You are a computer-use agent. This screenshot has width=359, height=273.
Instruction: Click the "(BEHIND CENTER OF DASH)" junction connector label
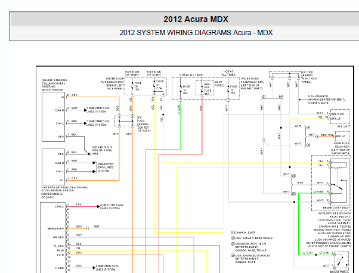pos(144,128)
